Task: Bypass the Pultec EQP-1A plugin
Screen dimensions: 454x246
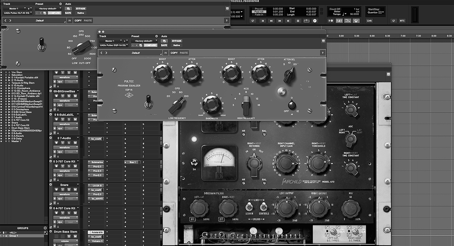Action: pyautogui.click(x=176, y=41)
